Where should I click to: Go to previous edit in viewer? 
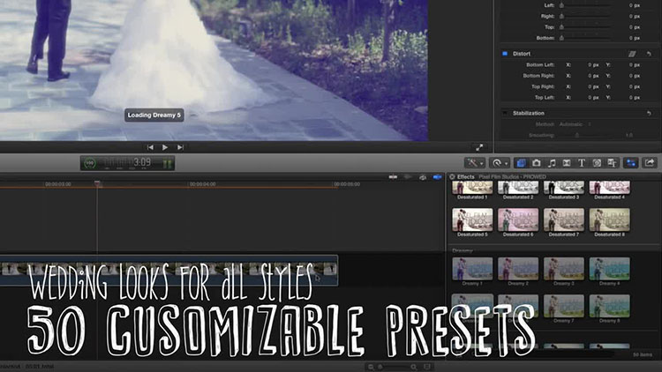[x=150, y=147]
